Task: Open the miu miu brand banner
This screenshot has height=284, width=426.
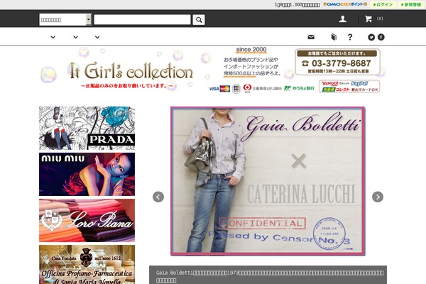Action: tap(87, 174)
